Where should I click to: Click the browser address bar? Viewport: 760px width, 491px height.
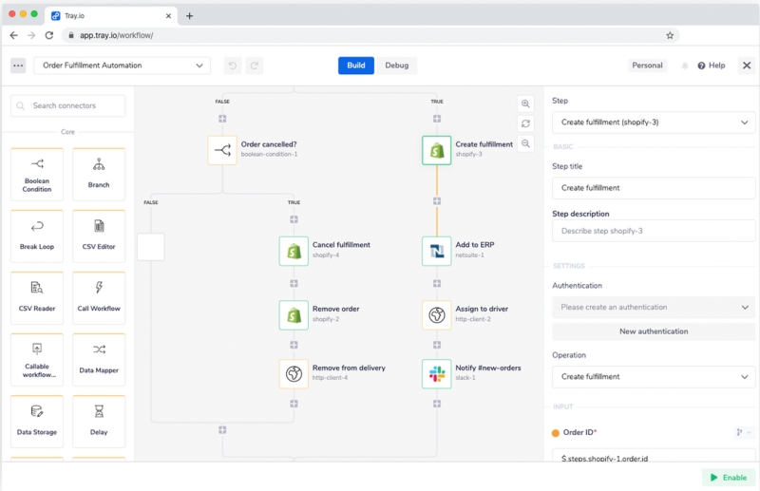(370, 35)
